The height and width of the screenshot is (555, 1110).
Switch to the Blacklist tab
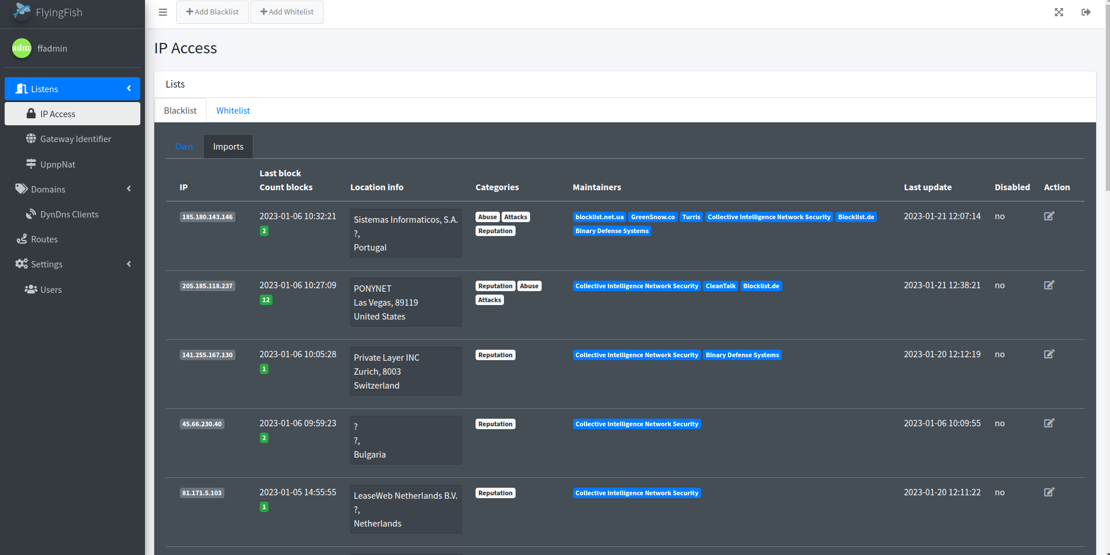click(x=180, y=110)
